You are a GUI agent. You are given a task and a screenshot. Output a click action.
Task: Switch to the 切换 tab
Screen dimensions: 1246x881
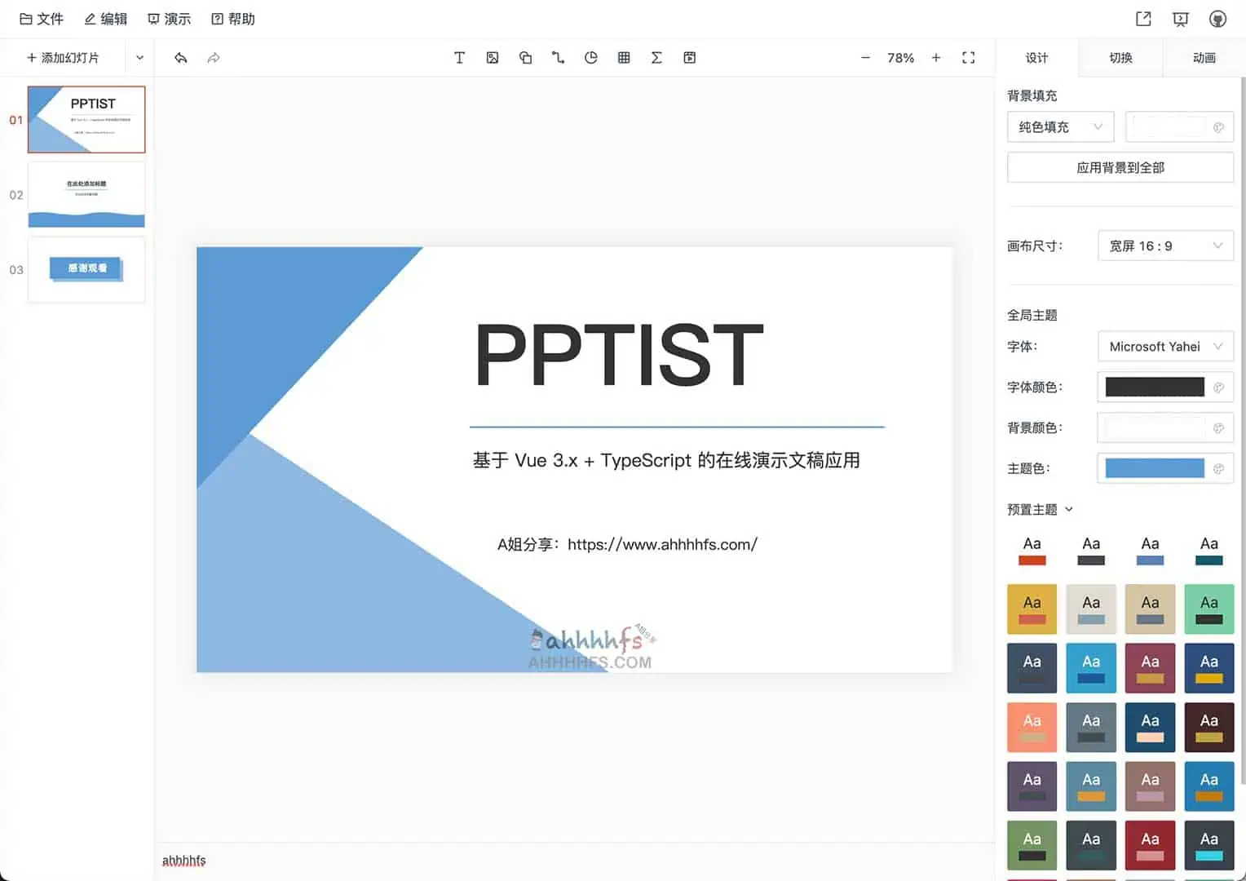(x=1120, y=57)
